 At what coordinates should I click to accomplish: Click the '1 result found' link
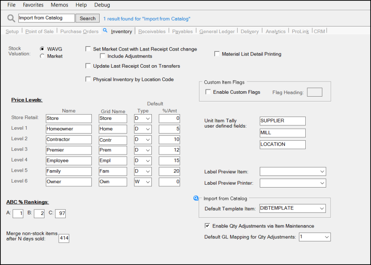(x=147, y=19)
